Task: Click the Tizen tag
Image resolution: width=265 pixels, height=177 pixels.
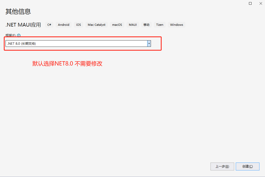Action: 160,24
